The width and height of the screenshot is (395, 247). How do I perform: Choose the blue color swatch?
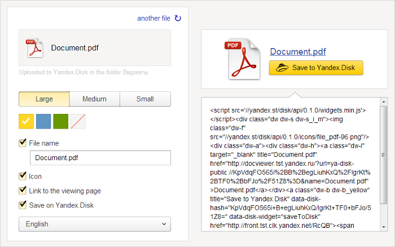[x=43, y=121]
